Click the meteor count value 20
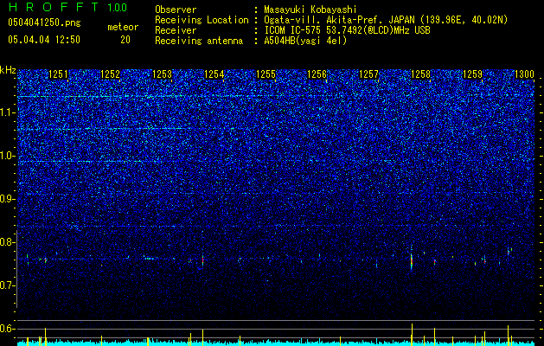544x346 pixels. coord(125,40)
